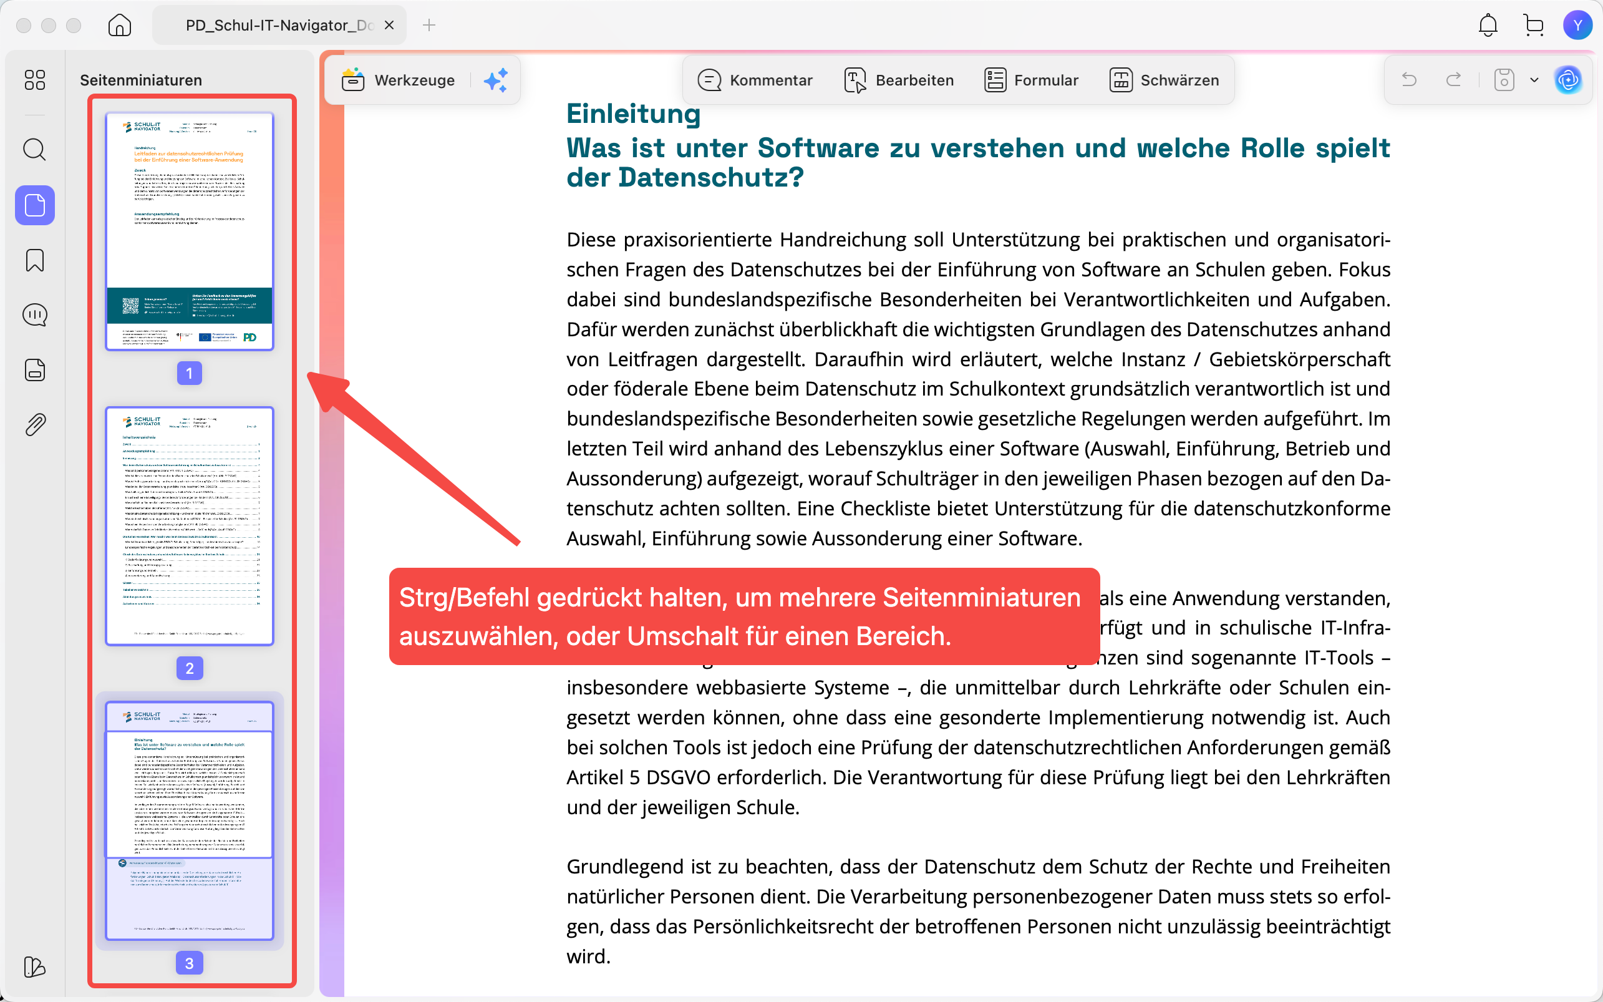Select page 2 thumbnail
Viewport: 1603px width, 1002px height.
190,526
